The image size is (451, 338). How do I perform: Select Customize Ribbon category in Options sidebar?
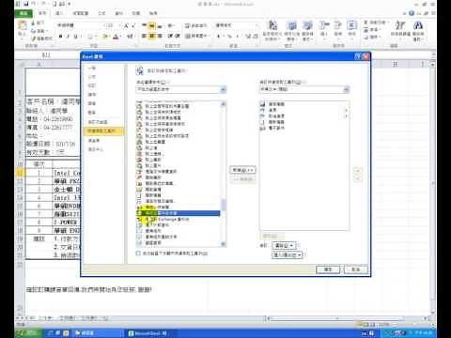[98, 122]
